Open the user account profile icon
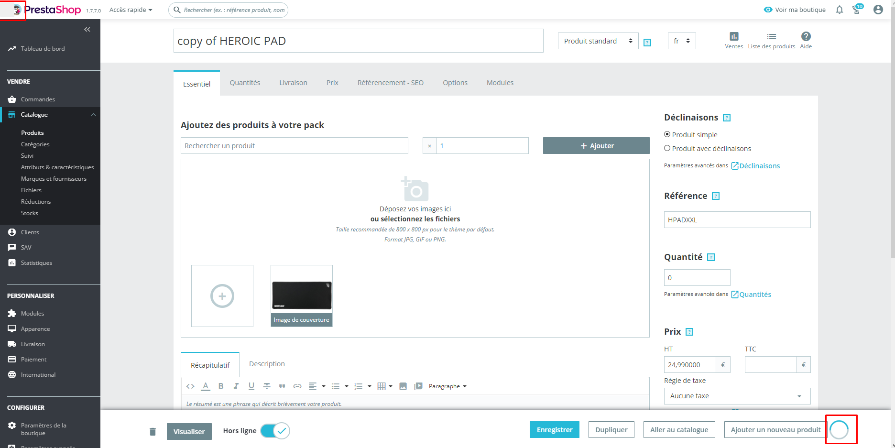 [878, 10]
